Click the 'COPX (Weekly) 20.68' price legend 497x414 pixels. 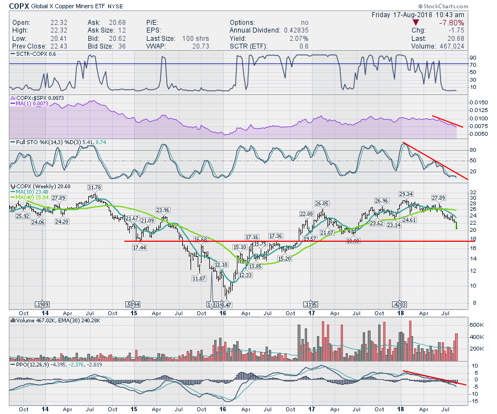[x=43, y=186]
